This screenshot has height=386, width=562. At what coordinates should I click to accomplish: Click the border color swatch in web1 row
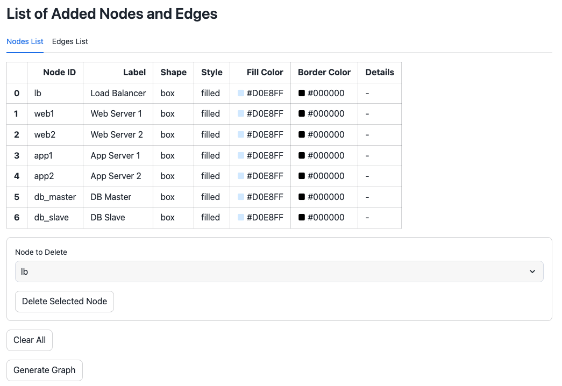pos(302,113)
